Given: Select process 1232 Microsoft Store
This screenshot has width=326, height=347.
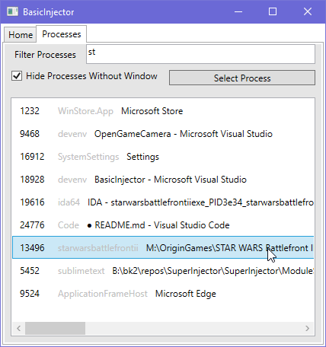Looking at the screenshot, I should click(x=163, y=111).
